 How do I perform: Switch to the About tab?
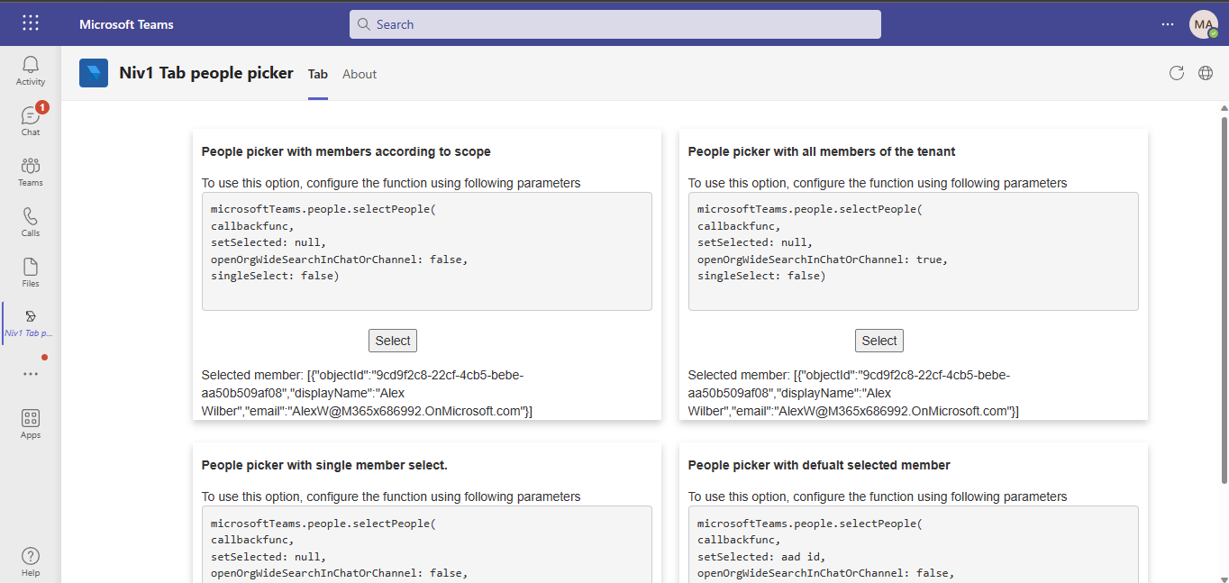[360, 74]
